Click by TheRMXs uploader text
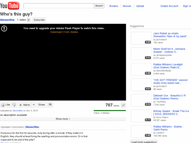Image resolution: width=191 pixels, height=143 pixels. pos(159,102)
